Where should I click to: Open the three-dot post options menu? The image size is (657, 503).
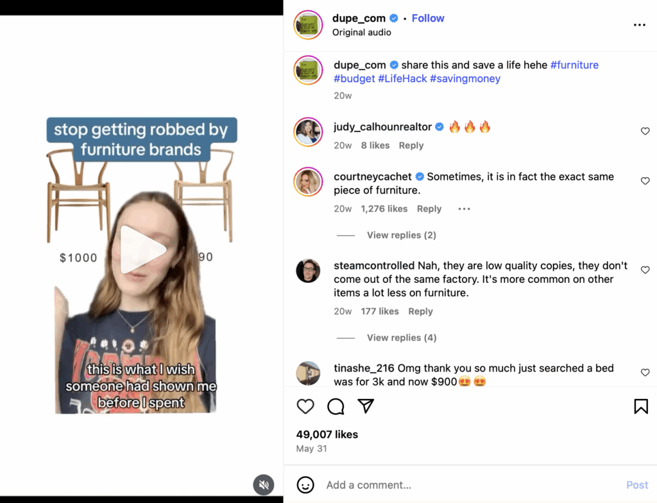(639, 25)
